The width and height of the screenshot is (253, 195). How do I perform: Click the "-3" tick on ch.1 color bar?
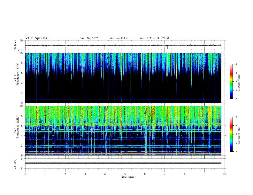[x=236, y=64]
